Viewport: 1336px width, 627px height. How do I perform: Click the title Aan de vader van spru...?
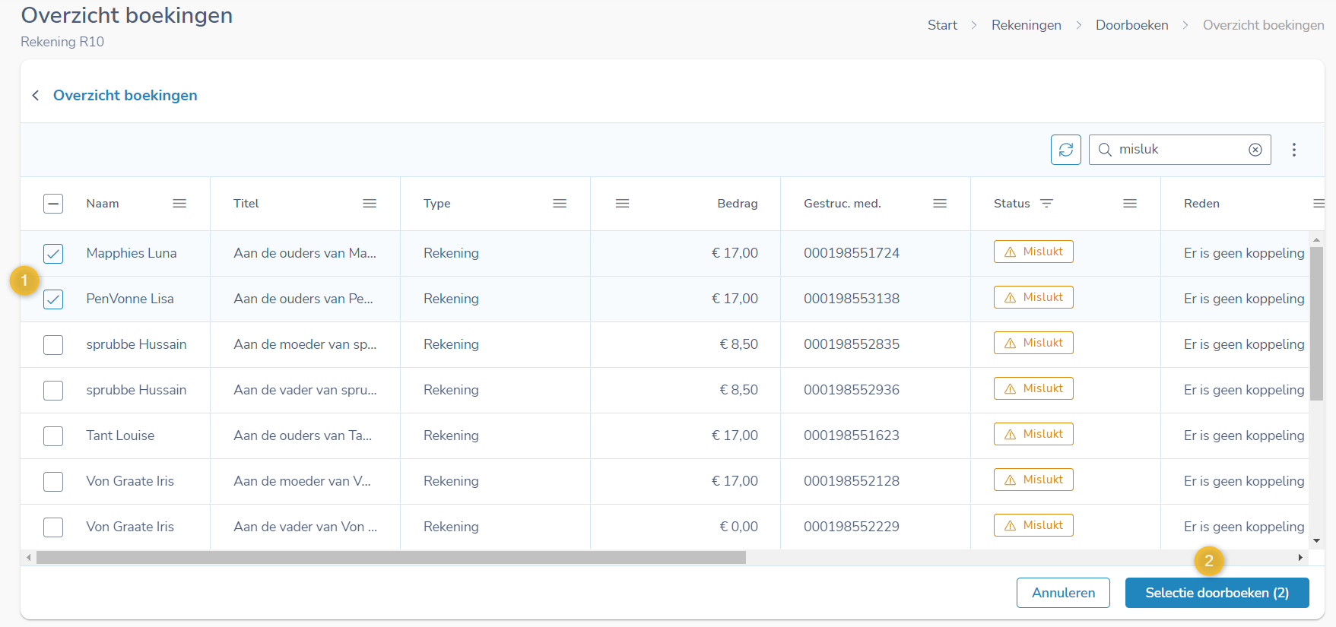pyautogui.click(x=305, y=390)
